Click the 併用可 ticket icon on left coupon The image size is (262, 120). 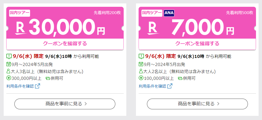pos(48,78)
